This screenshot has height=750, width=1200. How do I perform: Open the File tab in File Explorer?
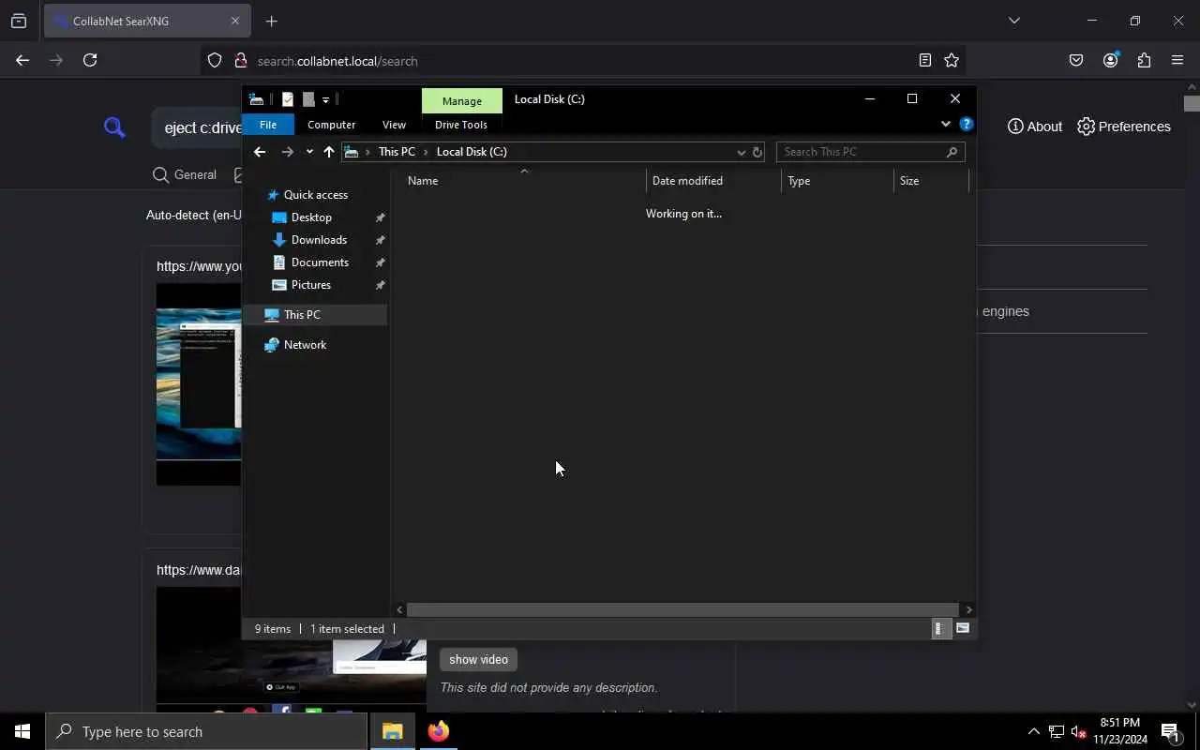pyautogui.click(x=268, y=125)
